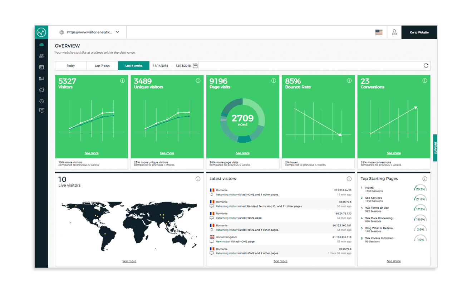This screenshot has height=291, width=472.
Task: Click See more under Latest visitors
Action: (280, 261)
